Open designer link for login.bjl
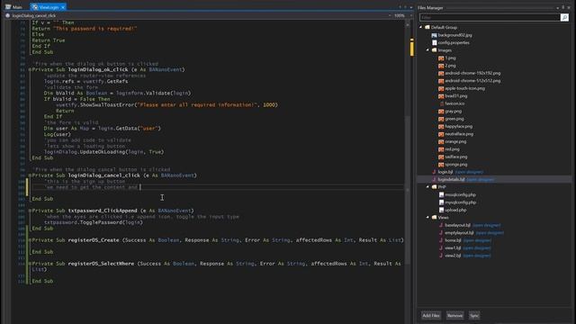Viewport: 576px width, 324px height. pyautogui.click(x=469, y=172)
